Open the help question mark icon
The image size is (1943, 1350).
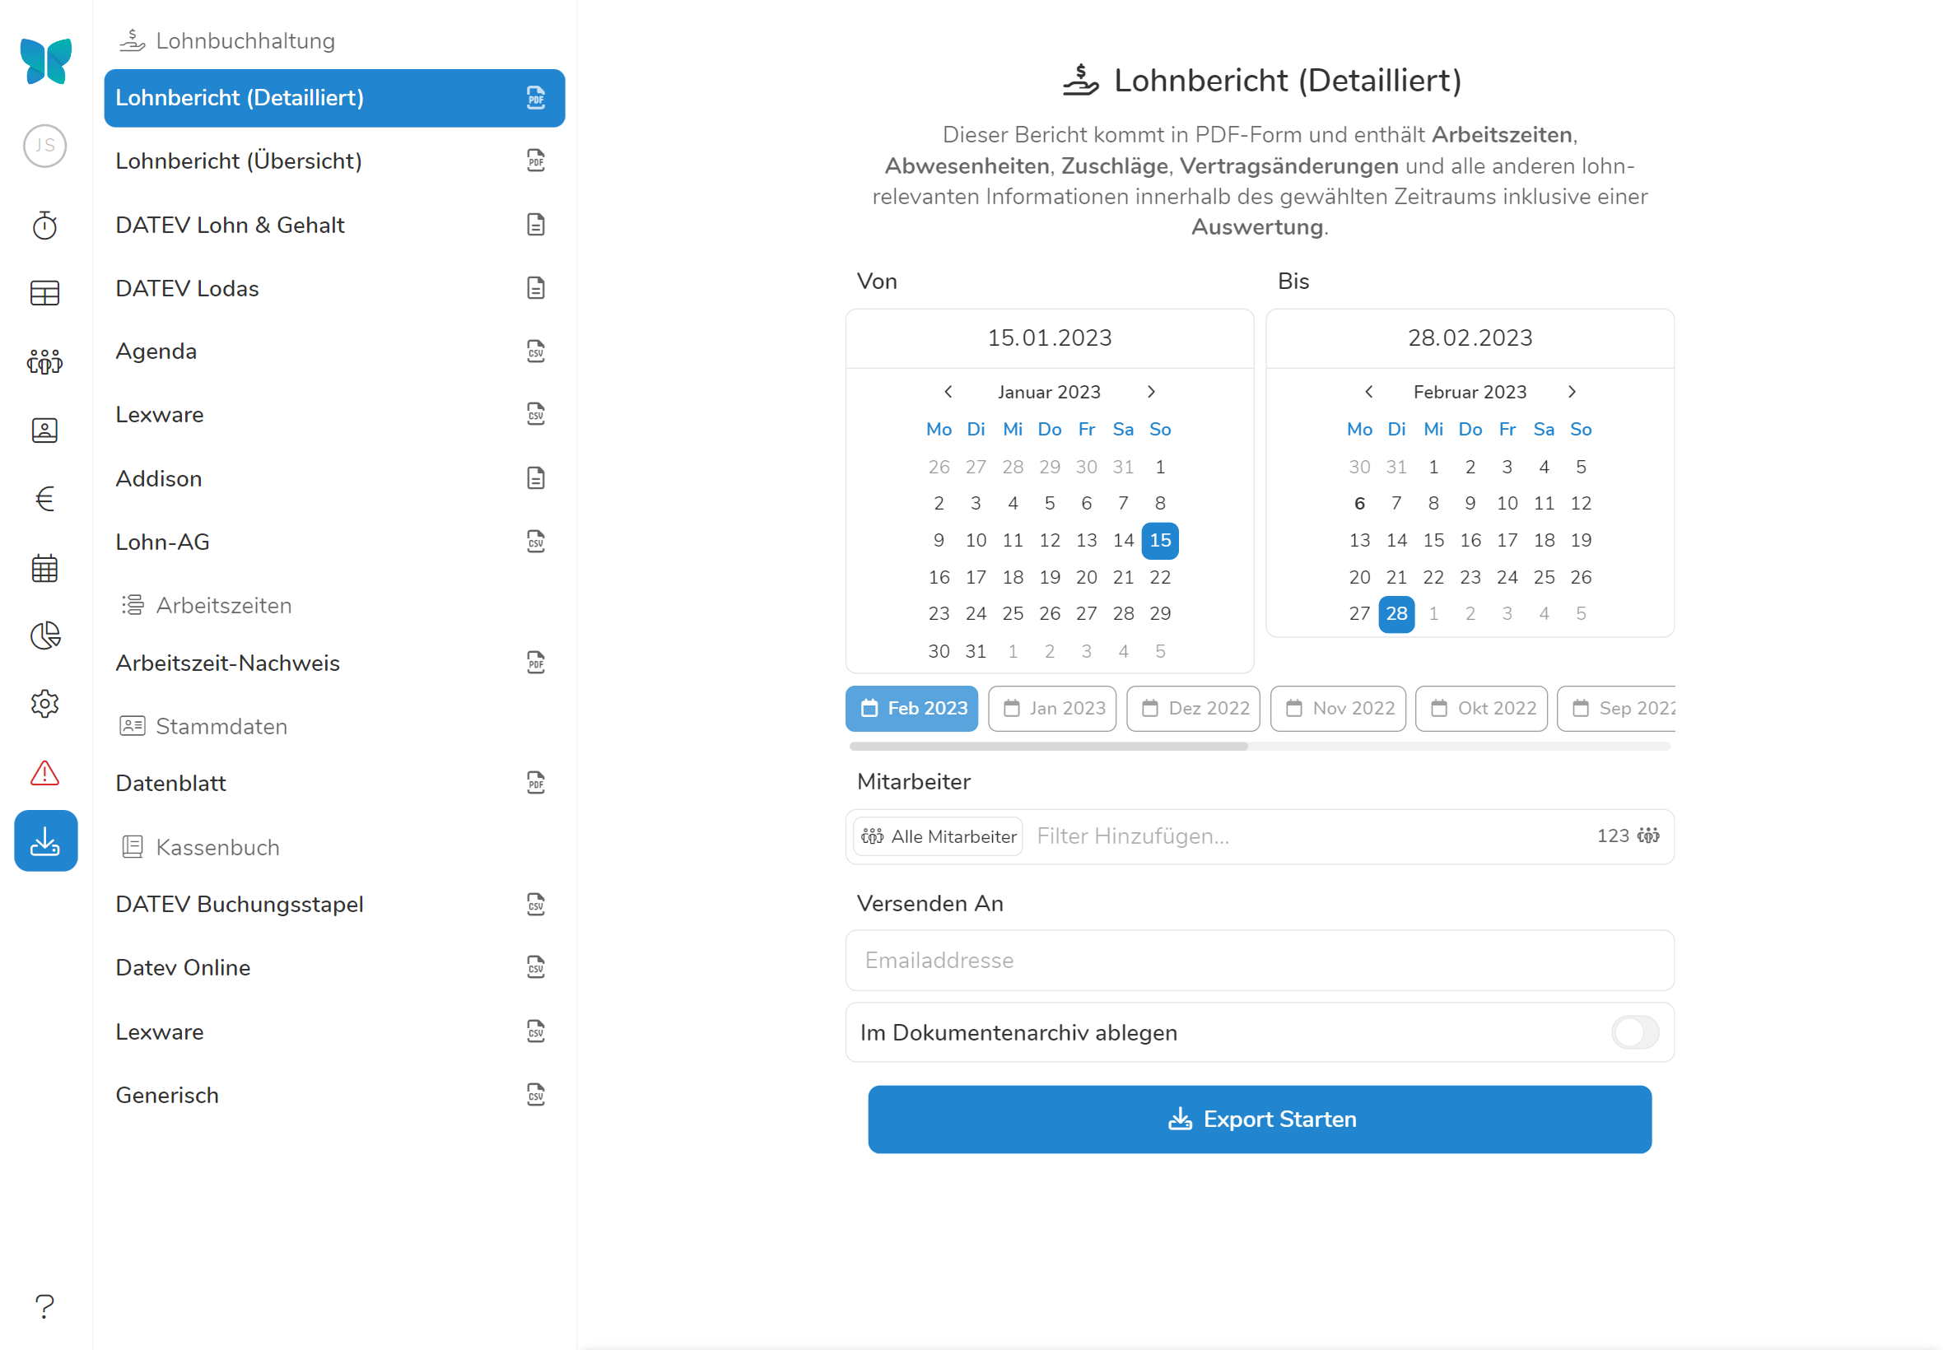coord(44,1306)
